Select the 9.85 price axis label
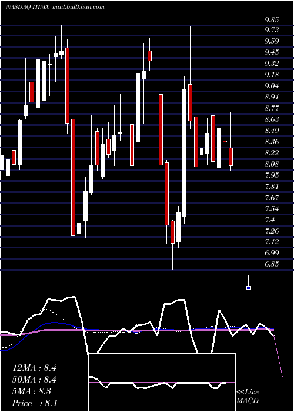The width and height of the screenshot is (294, 412). pyautogui.click(x=272, y=20)
